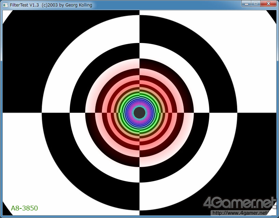Maximize the FilterTest window

(x=256, y=3)
